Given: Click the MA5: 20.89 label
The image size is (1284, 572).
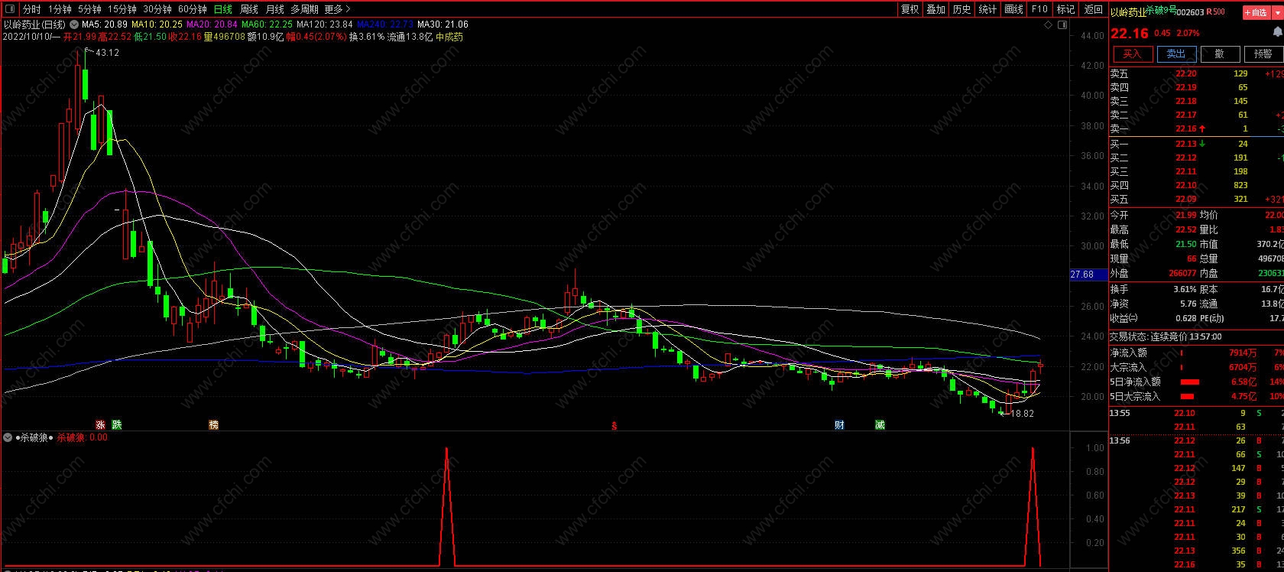Looking at the screenshot, I should [105, 24].
